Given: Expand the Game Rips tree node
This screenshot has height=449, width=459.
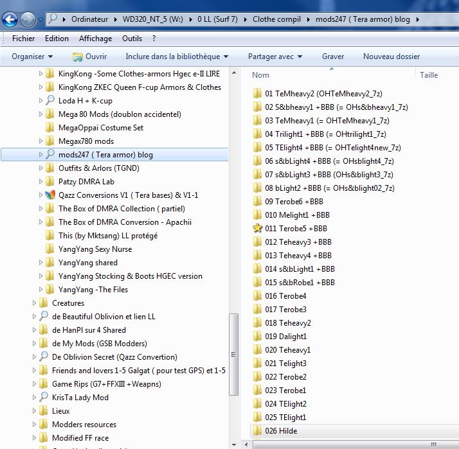Looking at the screenshot, I should 34,384.
